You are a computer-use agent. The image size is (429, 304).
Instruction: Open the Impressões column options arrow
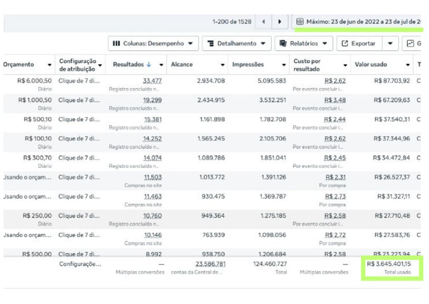pos(283,65)
